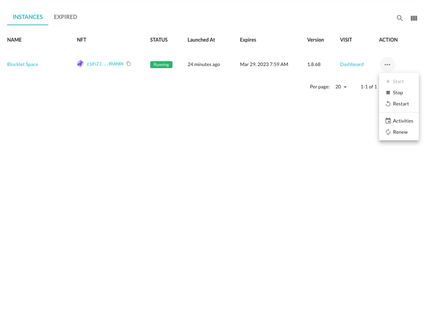Select the Stop square icon

pos(388,92)
